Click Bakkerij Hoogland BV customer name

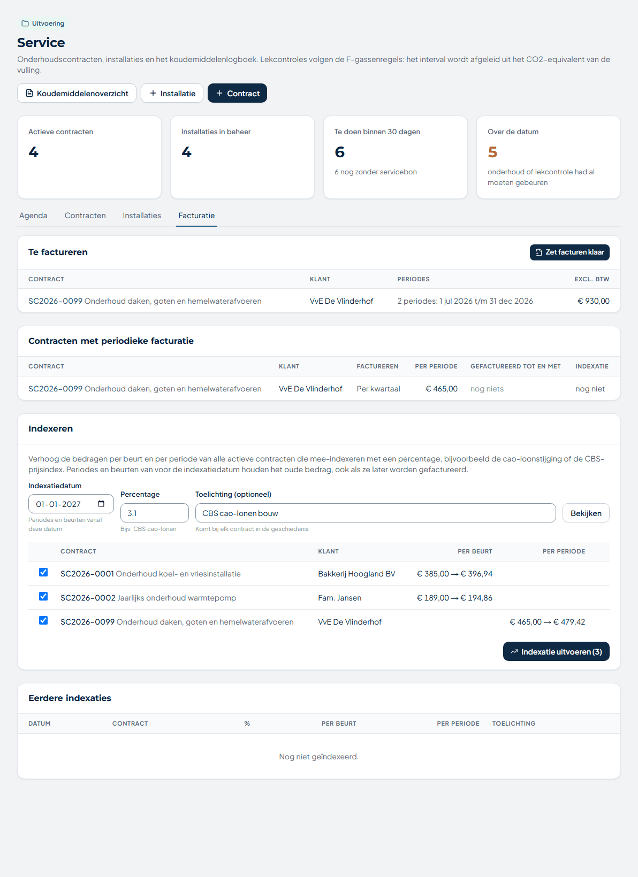tap(356, 574)
